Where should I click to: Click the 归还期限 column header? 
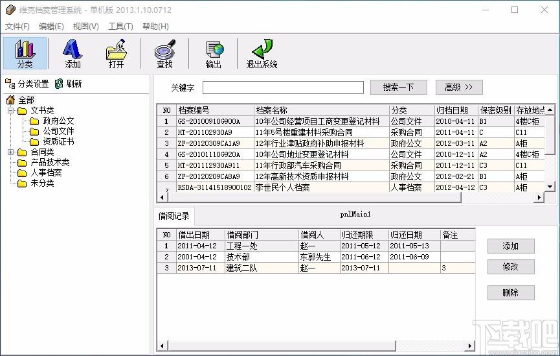(364, 235)
